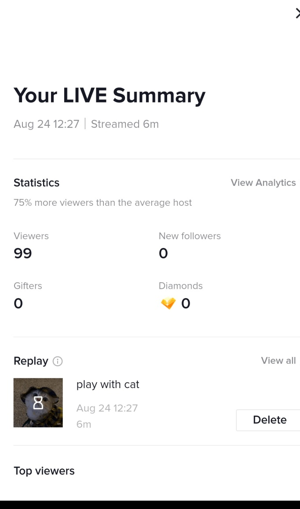Tap the Viewers count of 99
The height and width of the screenshot is (509, 300).
[23, 253]
